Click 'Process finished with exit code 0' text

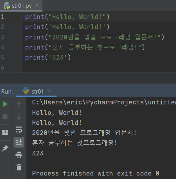coord(96,173)
